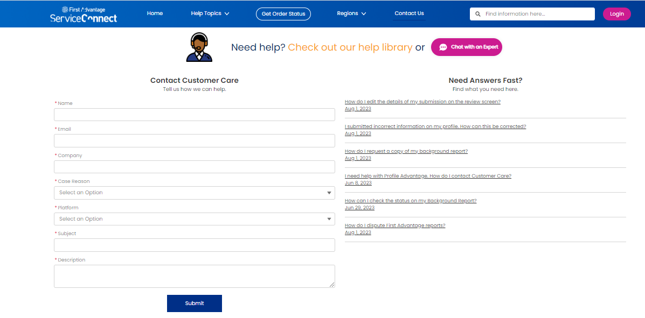Click the search magnifier icon
Viewport: 645px width, 318px height.
pyautogui.click(x=477, y=14)
